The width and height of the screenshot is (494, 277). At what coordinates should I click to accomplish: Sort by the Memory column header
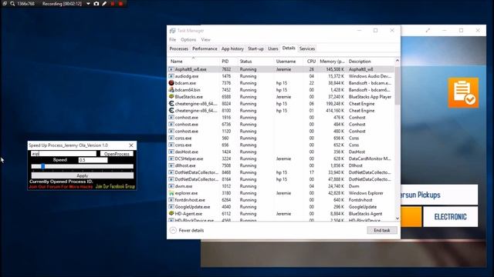coord(332,62)
